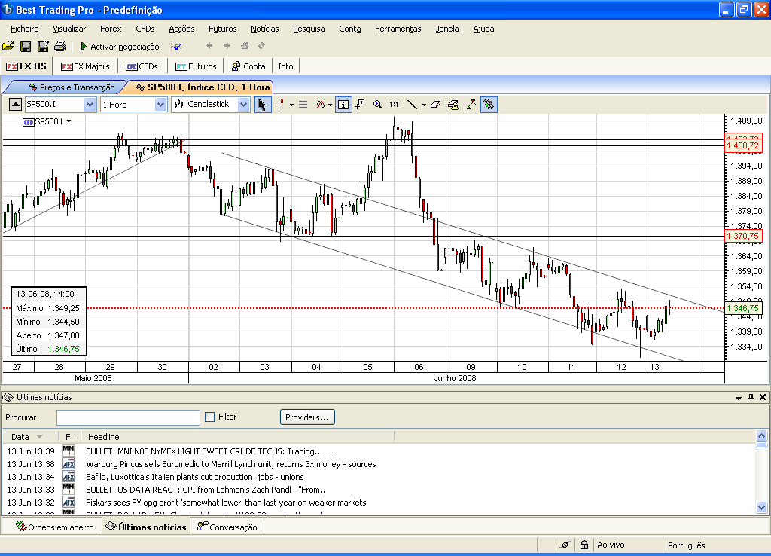Click the collapse up-arrow button left of SP500.I

click(x=15, y=104)
